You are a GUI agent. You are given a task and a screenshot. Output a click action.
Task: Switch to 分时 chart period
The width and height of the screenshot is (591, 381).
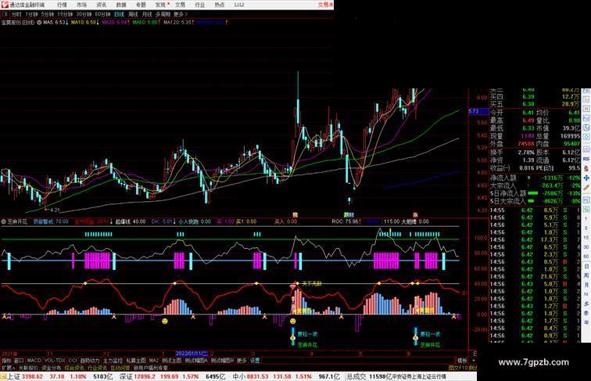(x=16, y=14)
